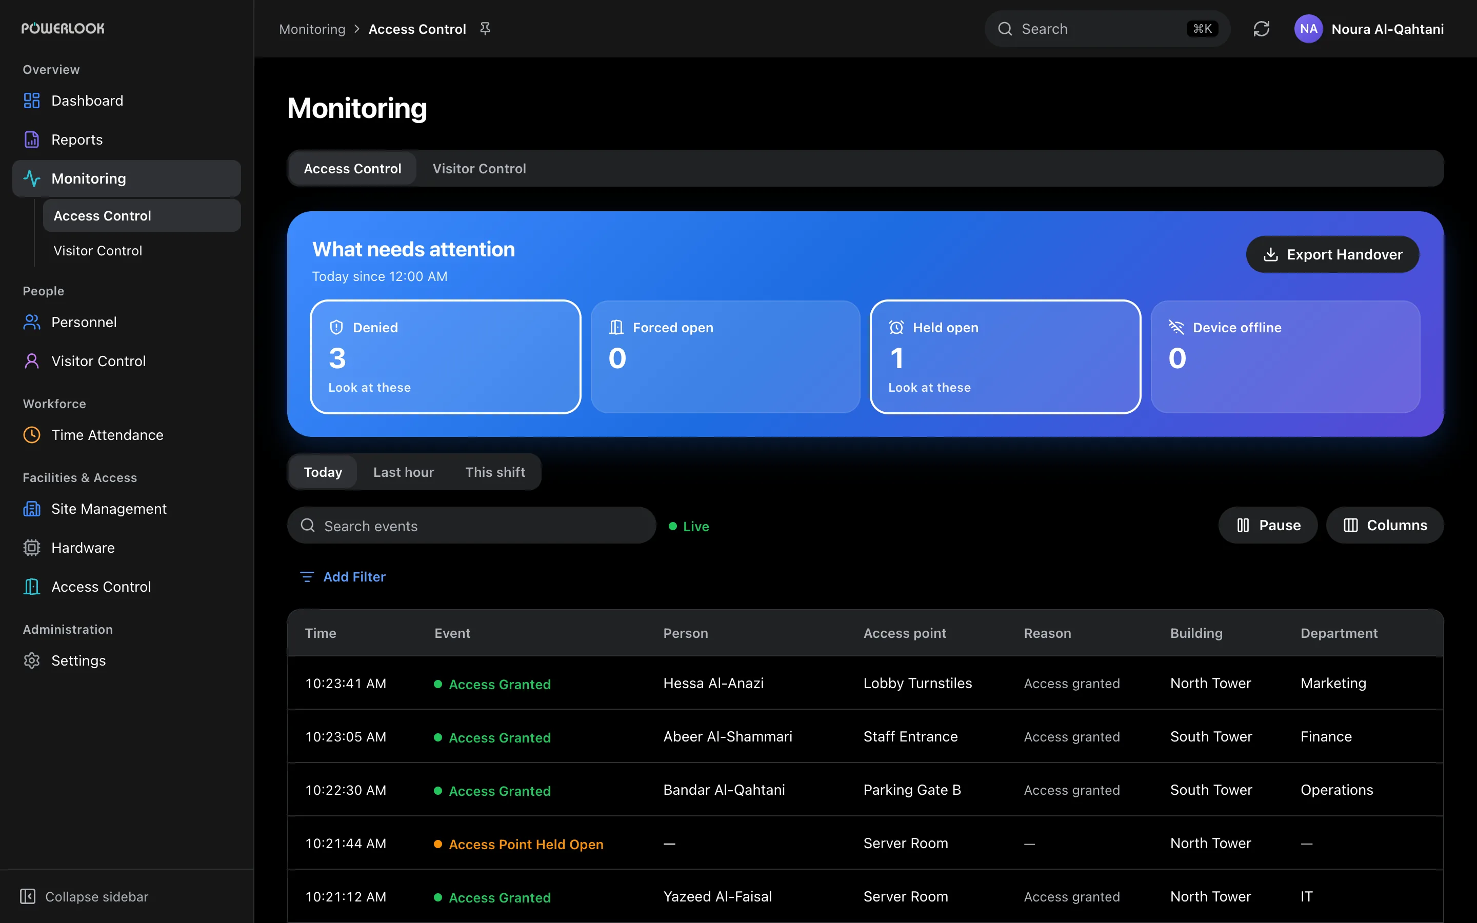Image resolution: width=1477 pixels, height=923 pixels.
Task: Collapse the sidebar
Action: 84,897
